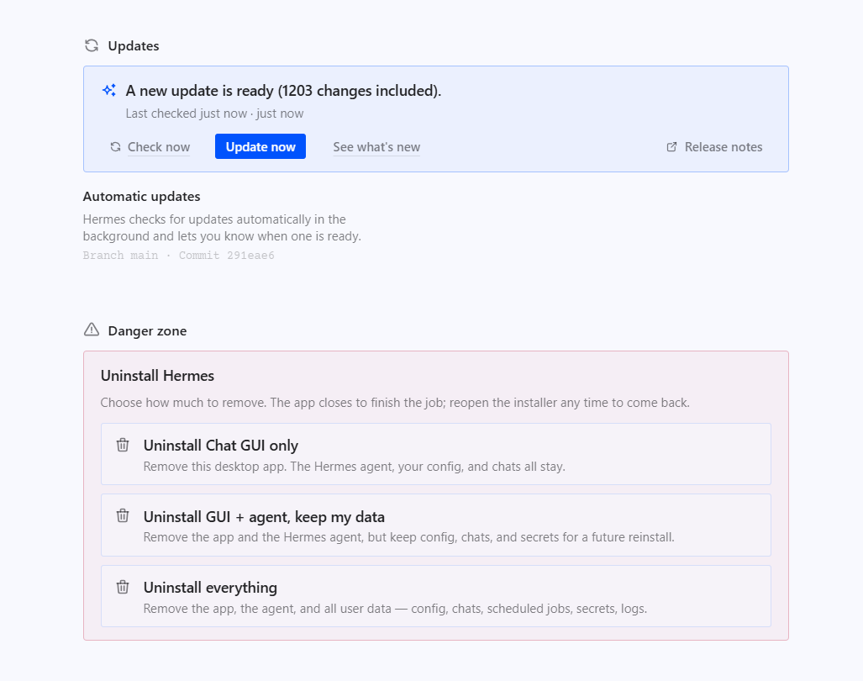Choose the Uninstall everything option
This screenshot has height=681, width=863.
(x=436, y=596)
